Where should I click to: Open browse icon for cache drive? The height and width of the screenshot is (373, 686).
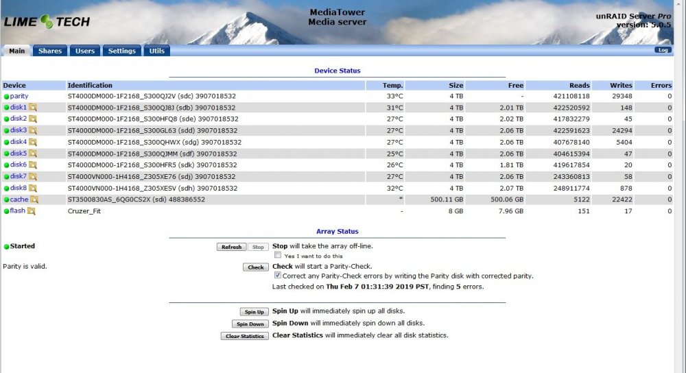(x=34, y=200)
